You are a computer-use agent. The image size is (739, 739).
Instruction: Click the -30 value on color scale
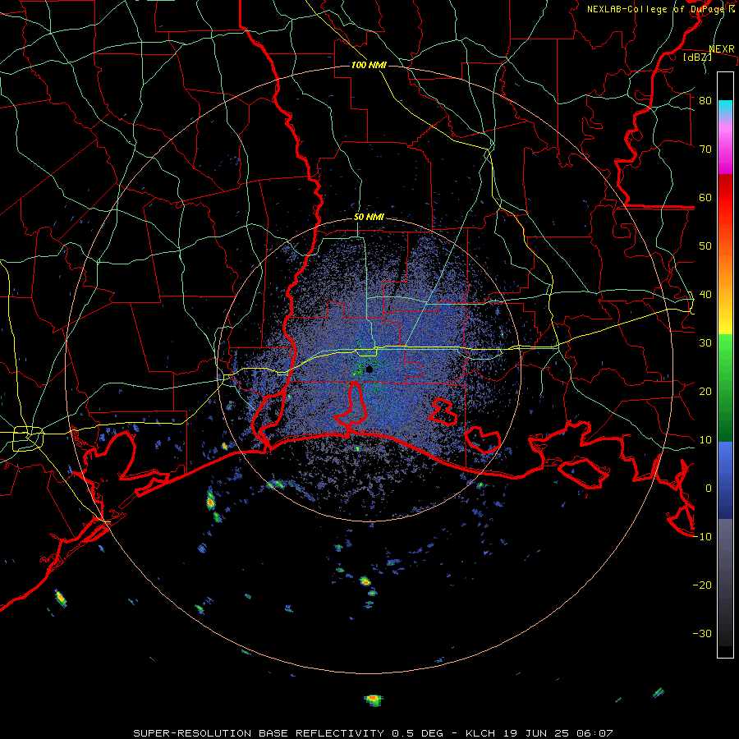coord(702,633)
